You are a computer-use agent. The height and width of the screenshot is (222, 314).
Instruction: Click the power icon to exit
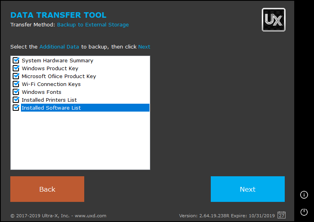[x=304, y=212]
